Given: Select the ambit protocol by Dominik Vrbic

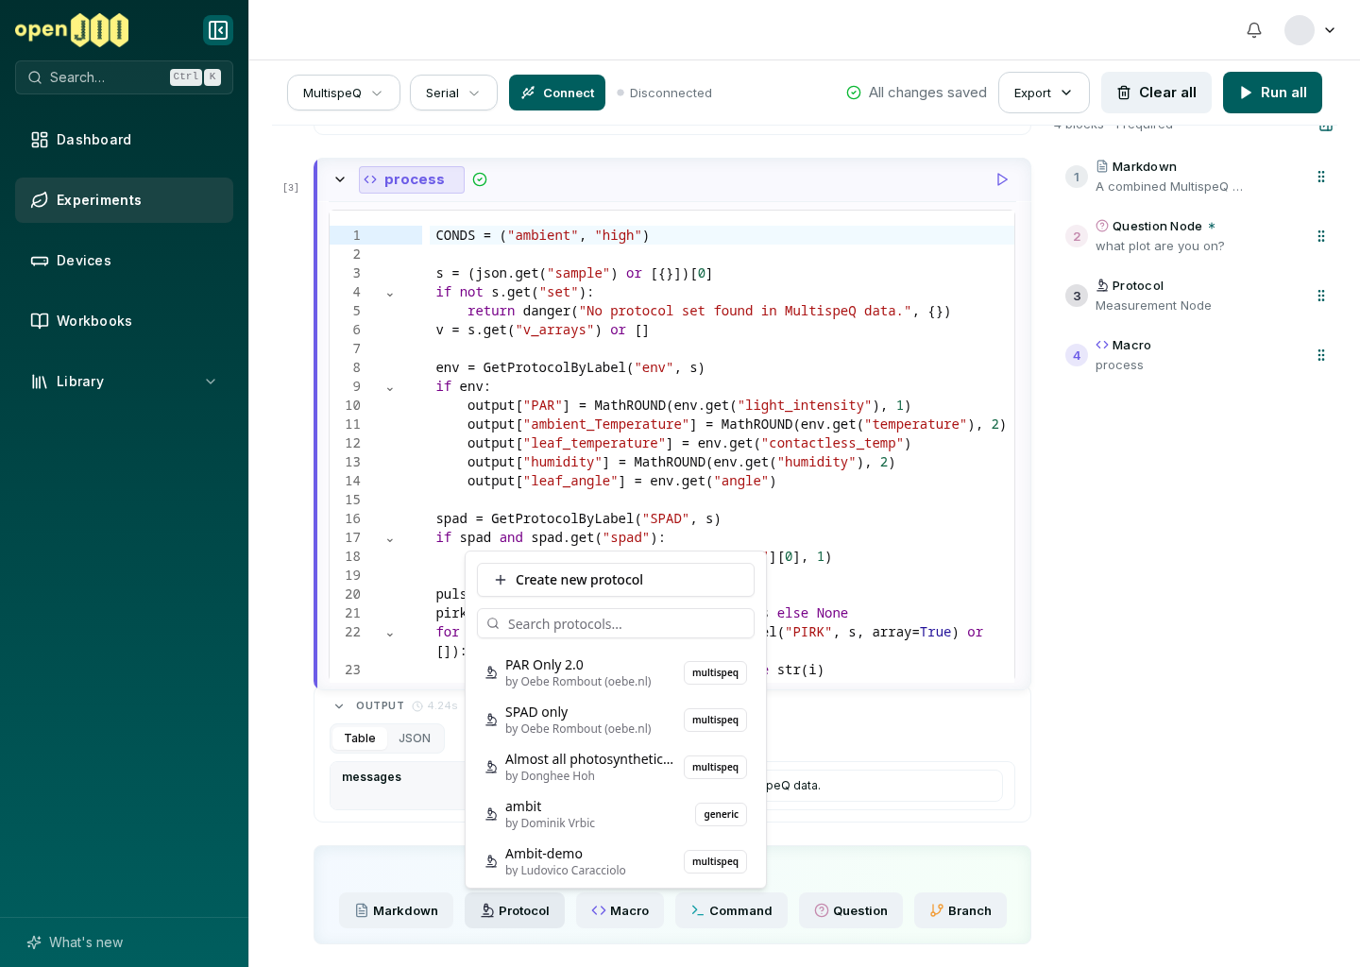Looking at the screenshot, I should (616, 814).
